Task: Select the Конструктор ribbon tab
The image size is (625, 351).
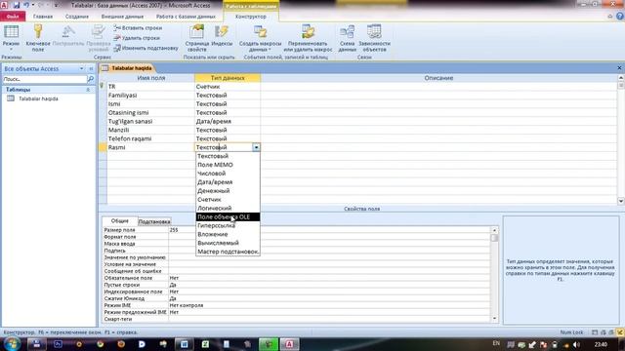Action: (251, 17)
